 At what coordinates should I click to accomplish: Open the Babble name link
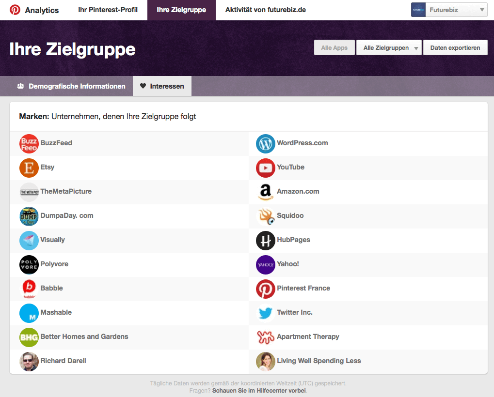(x=52, y=289)
